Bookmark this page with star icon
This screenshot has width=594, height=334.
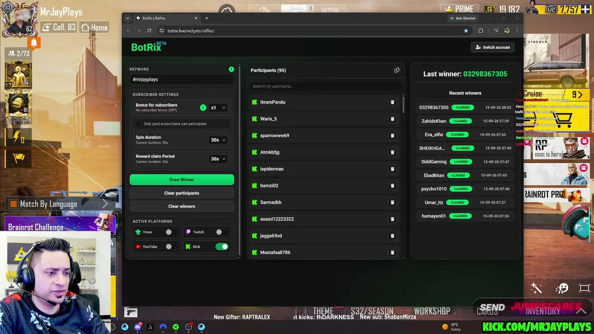tap(466, 31)
